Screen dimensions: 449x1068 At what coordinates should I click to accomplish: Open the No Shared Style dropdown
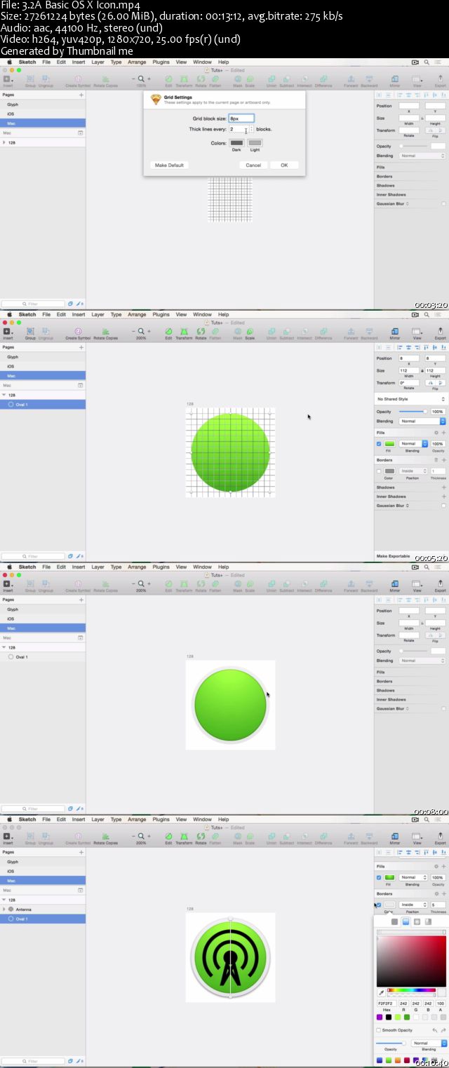(411, 399)
